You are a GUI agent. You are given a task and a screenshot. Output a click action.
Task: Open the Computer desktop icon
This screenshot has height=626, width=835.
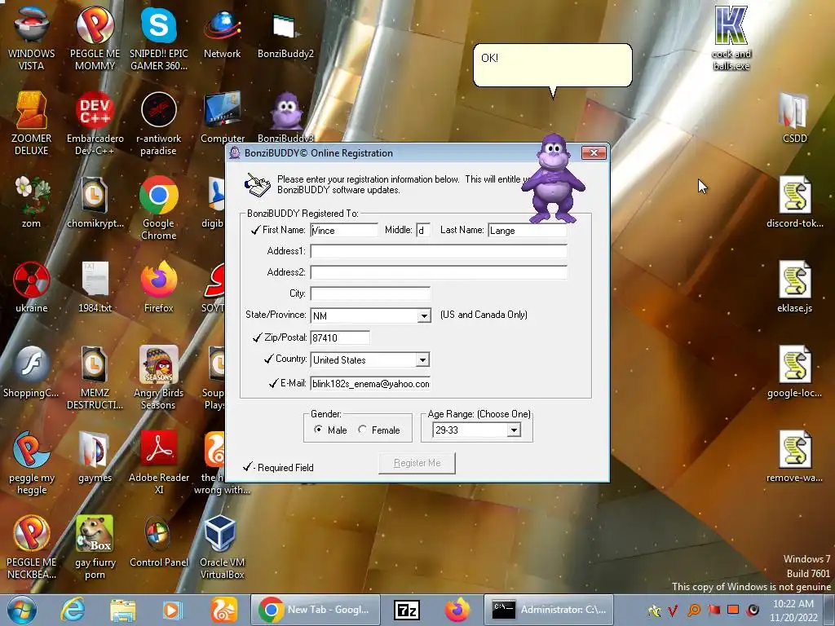(222, 117)
